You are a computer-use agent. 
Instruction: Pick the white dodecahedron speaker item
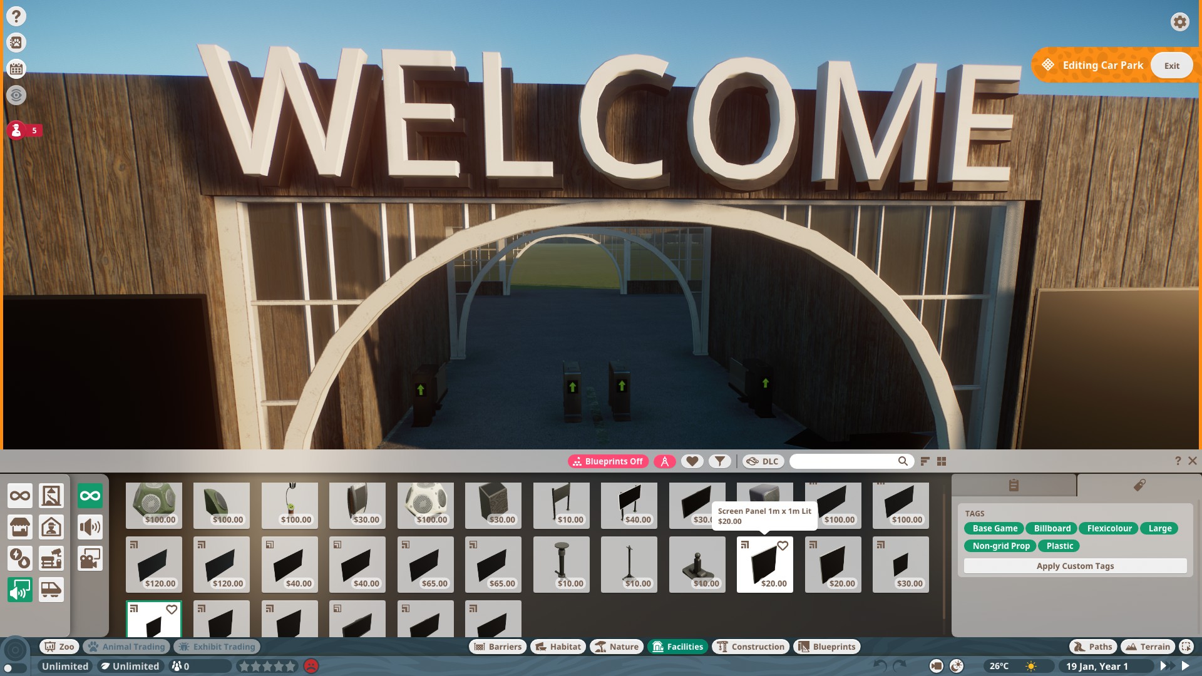point(426,504)
